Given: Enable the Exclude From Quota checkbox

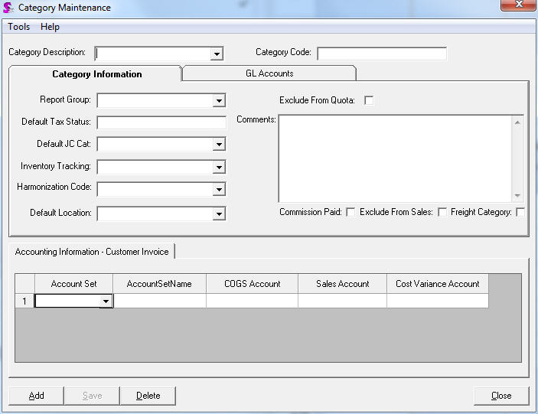Looking at the screenshot, I should (369, 100).
